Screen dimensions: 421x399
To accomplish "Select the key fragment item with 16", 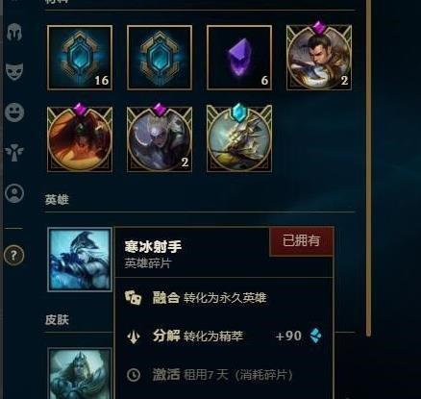I will click(80, 58).
